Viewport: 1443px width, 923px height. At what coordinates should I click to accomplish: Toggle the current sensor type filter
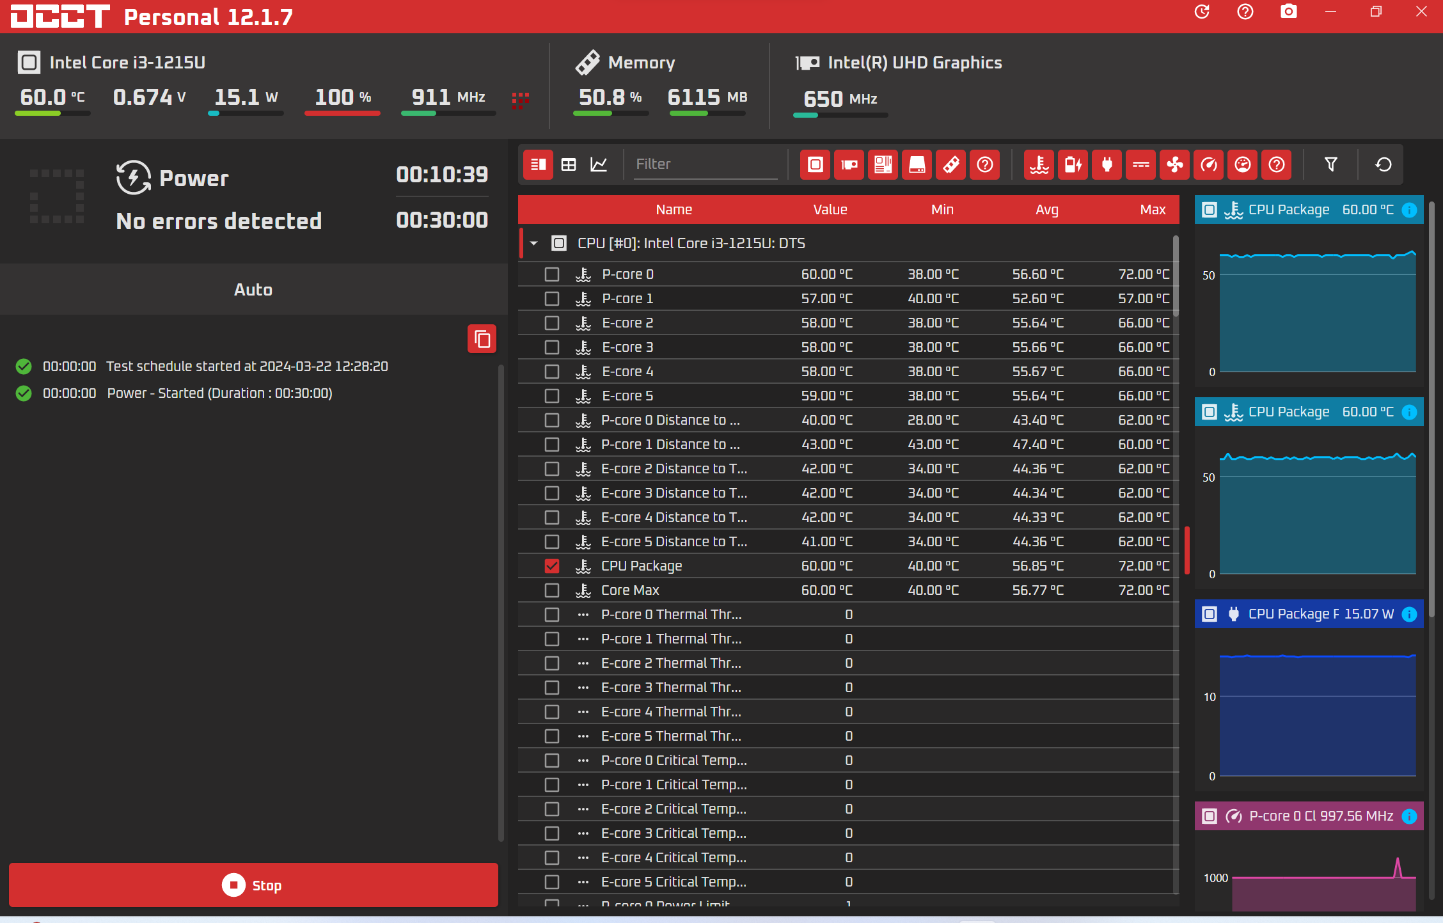click(1140, 164)
